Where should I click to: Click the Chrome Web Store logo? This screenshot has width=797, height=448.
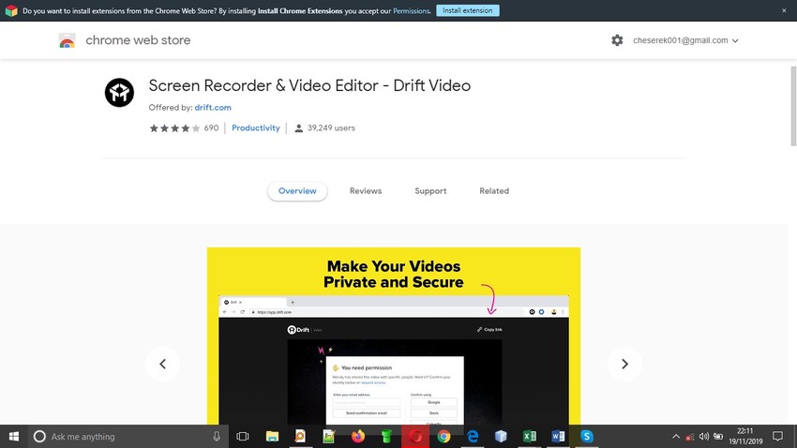pyautogui.click(x=68, y=40)
